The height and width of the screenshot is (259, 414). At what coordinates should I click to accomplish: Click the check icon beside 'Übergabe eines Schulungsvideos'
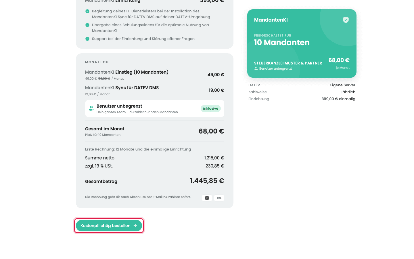coord(87,25)
